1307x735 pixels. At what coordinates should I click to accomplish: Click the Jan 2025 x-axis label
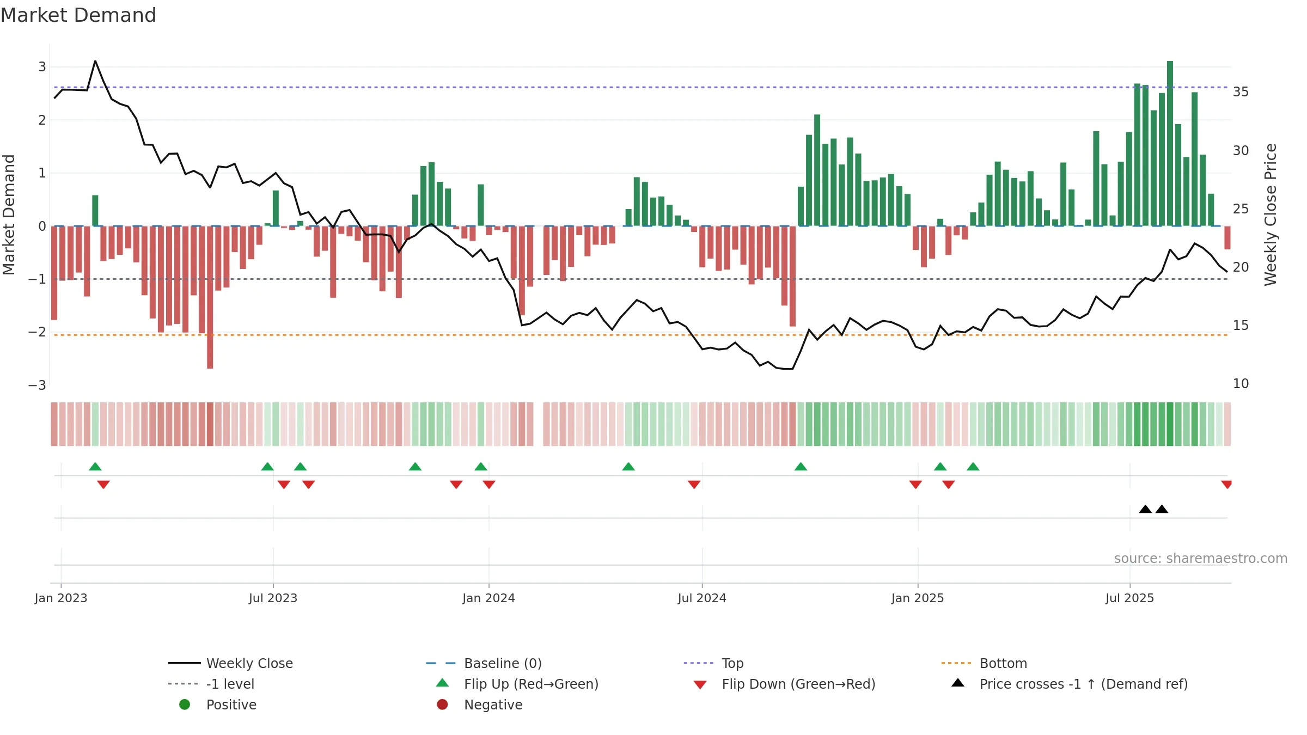(x=918, y=598)
